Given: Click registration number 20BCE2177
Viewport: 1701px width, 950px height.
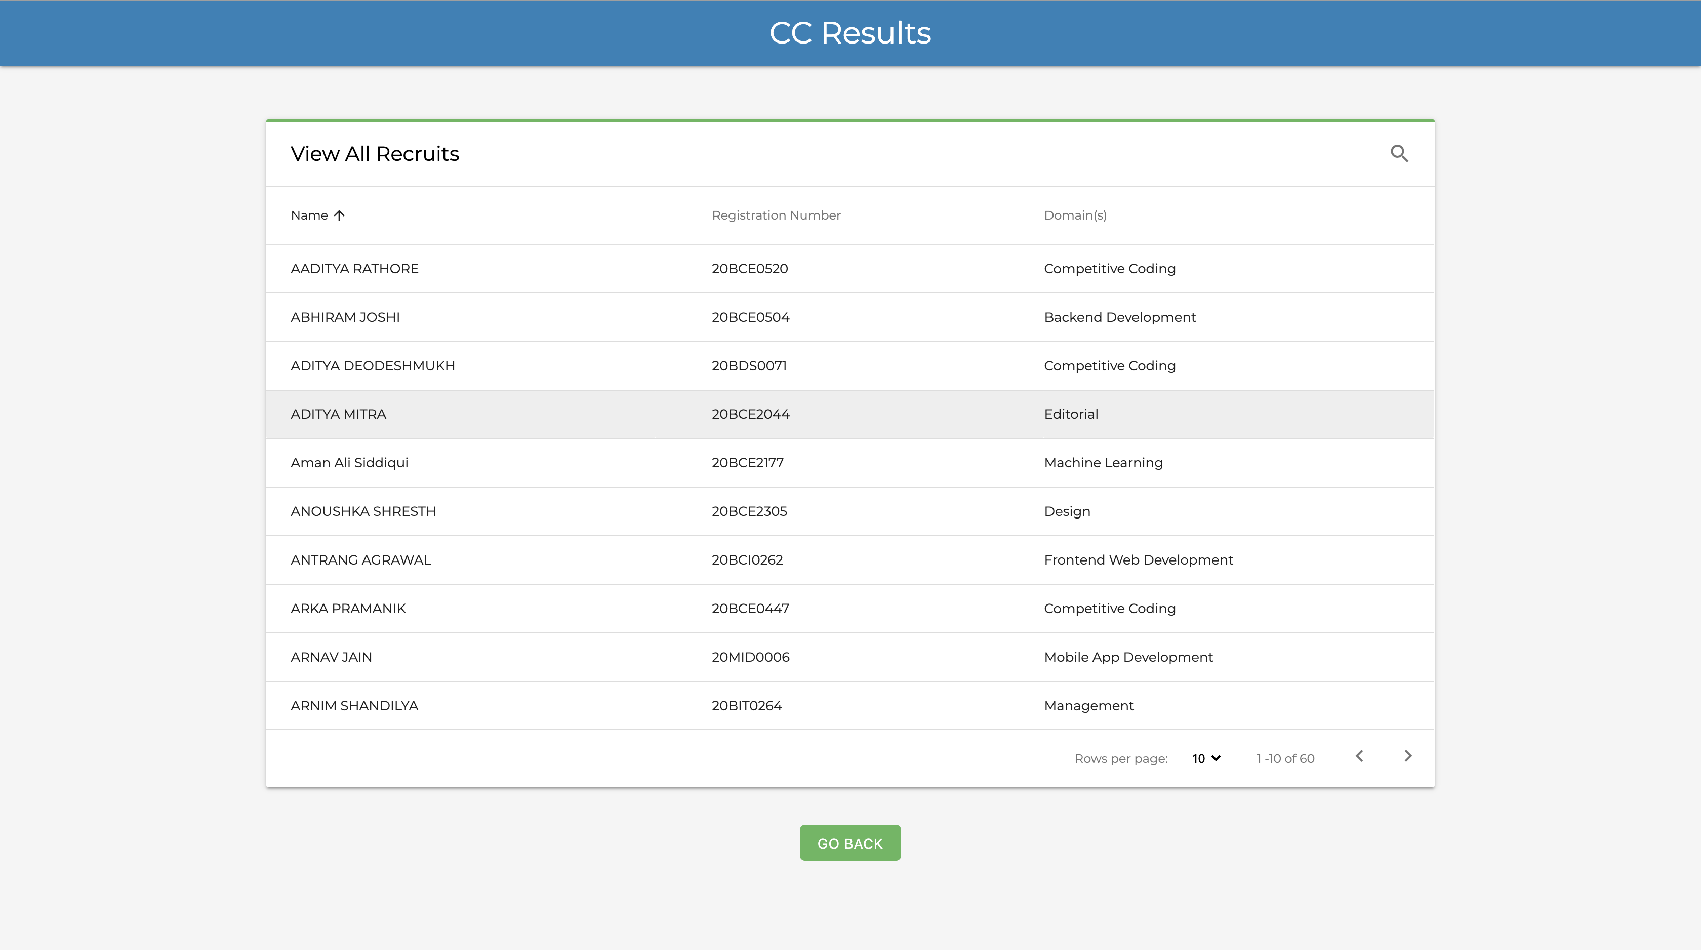Looking at the screenshot, I should pyautogui.click(x=748, y=463).
